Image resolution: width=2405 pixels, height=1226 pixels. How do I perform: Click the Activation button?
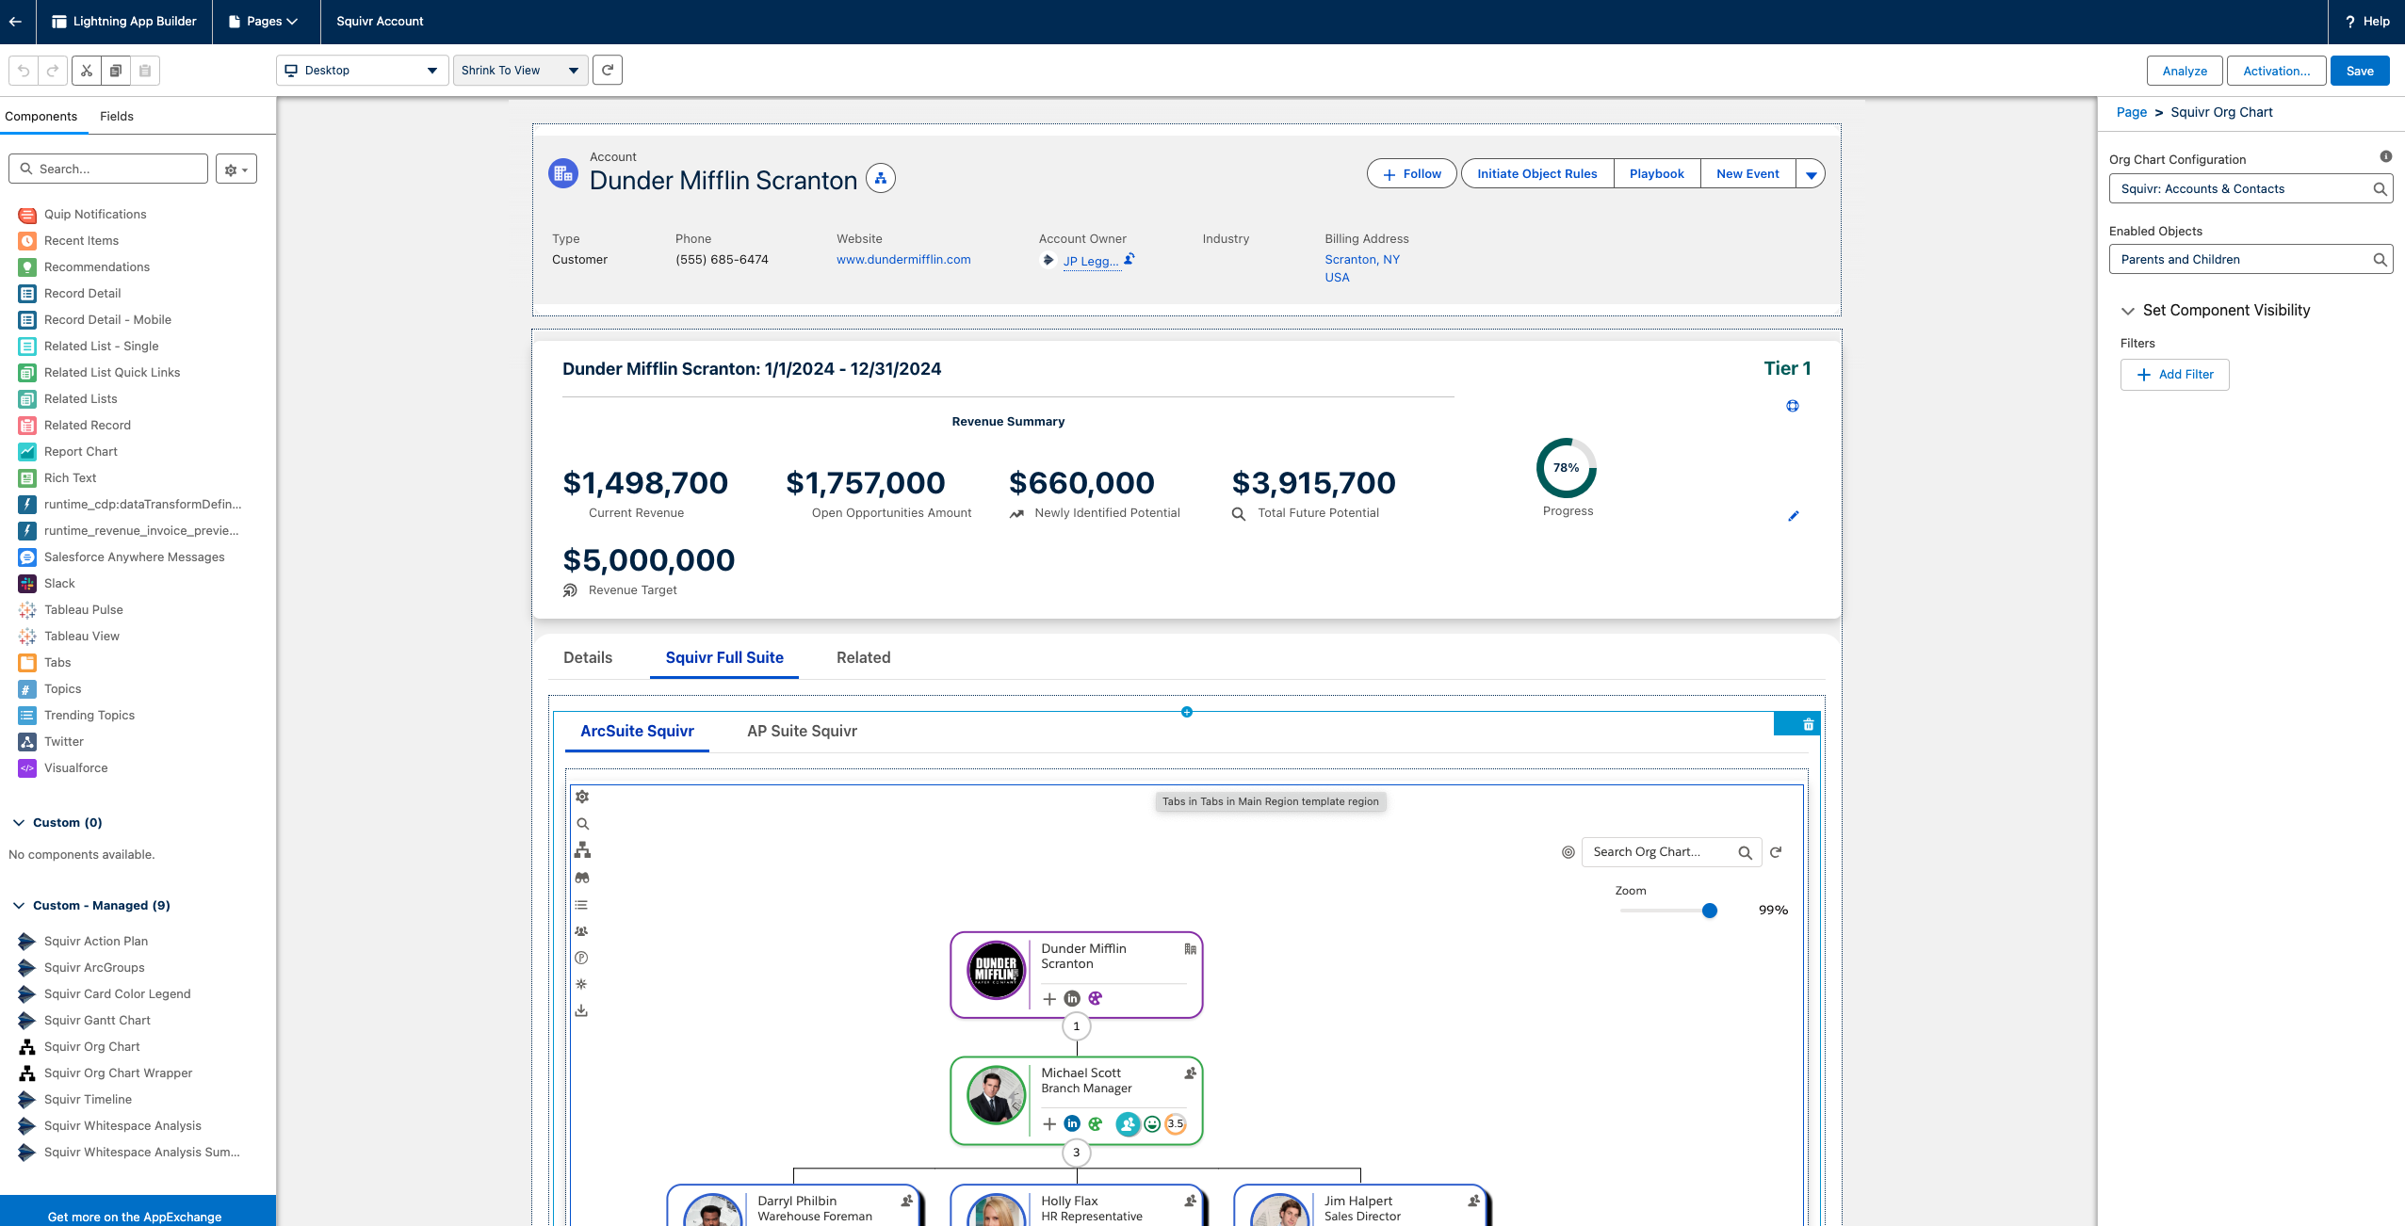pyautogui.click(x=2276, y=71)
